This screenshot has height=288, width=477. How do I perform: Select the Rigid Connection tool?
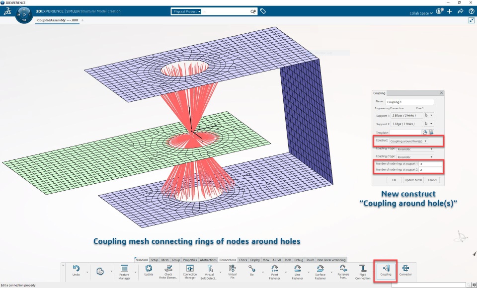363,272
